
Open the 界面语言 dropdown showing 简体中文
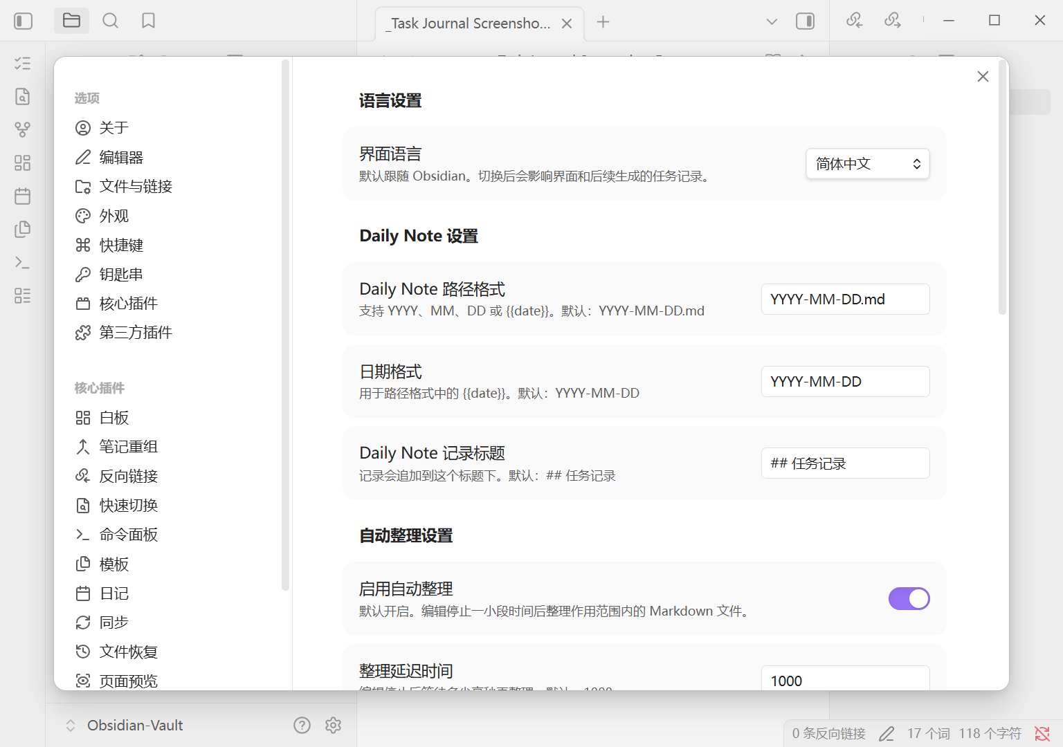[x=868, y=164]
